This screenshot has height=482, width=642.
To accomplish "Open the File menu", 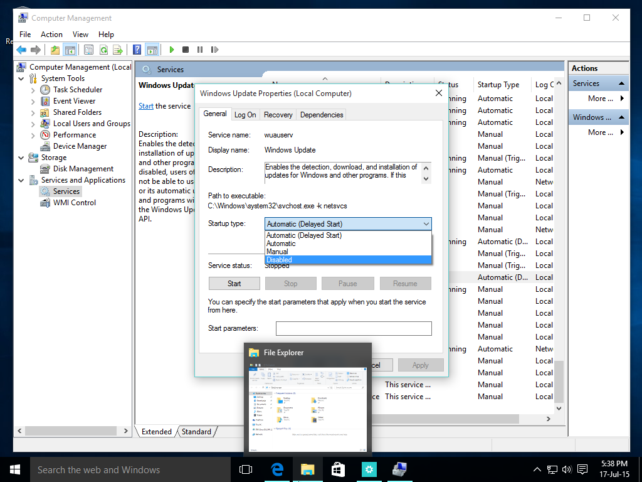I will pos(25,35).
